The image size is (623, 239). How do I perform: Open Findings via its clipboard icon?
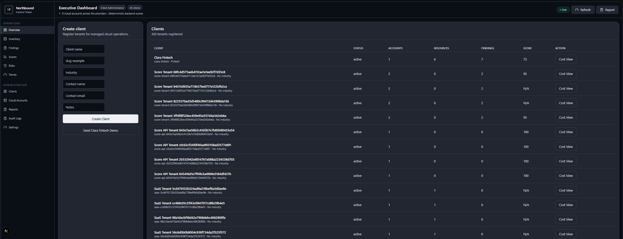click(x=5, y=48)
